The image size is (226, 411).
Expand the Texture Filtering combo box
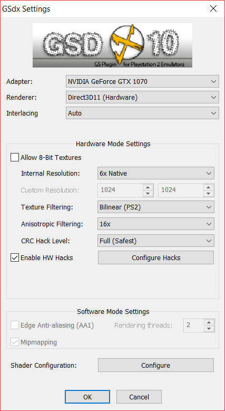click(156, 207)
